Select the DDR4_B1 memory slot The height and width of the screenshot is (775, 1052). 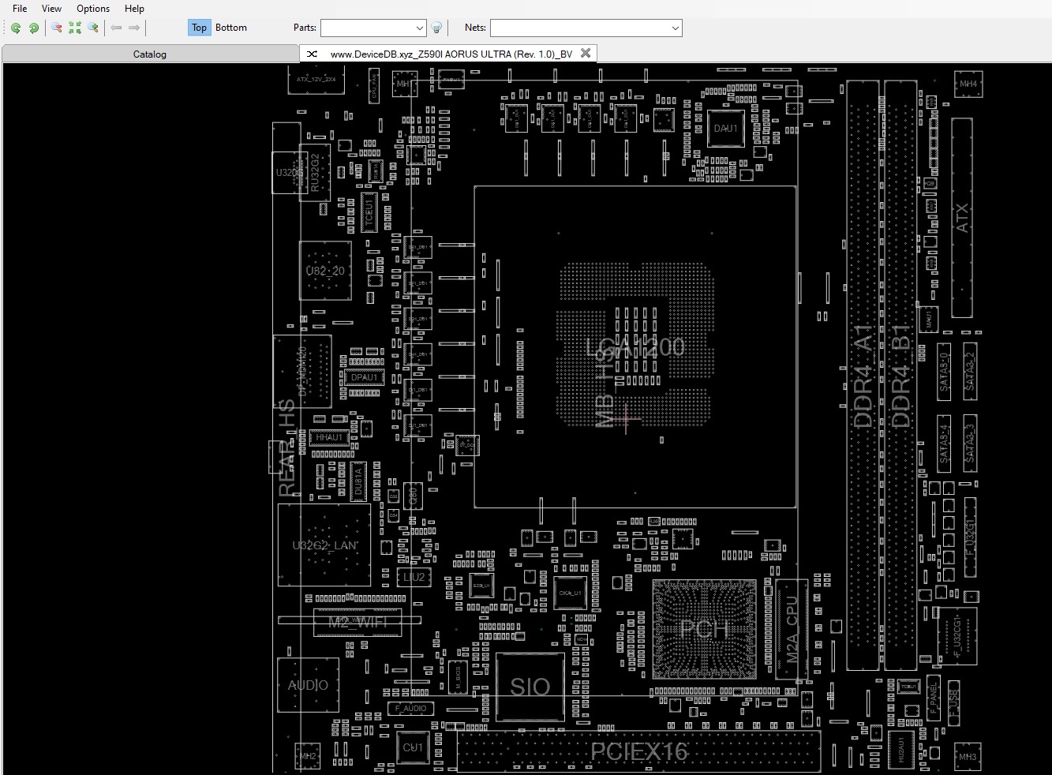(900, 375)
